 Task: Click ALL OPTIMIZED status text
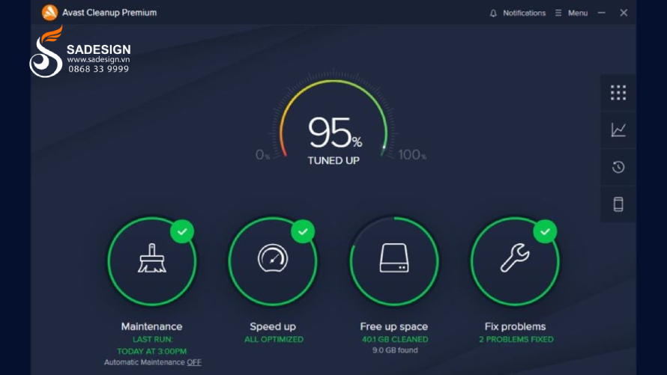tap(274, 339)
